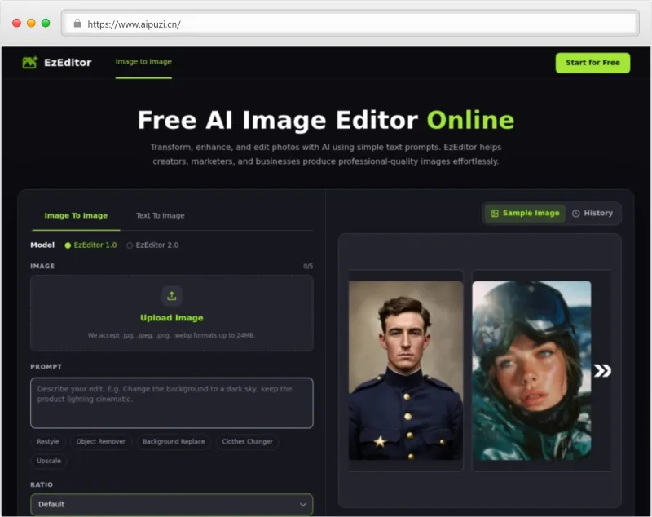Viewport: 652px width, 517px height.
Task: Open the skier woman sample image
Action: point(531,370)
